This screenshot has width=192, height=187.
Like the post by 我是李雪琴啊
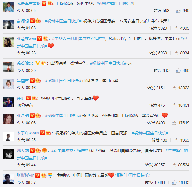tap(178, 11)
